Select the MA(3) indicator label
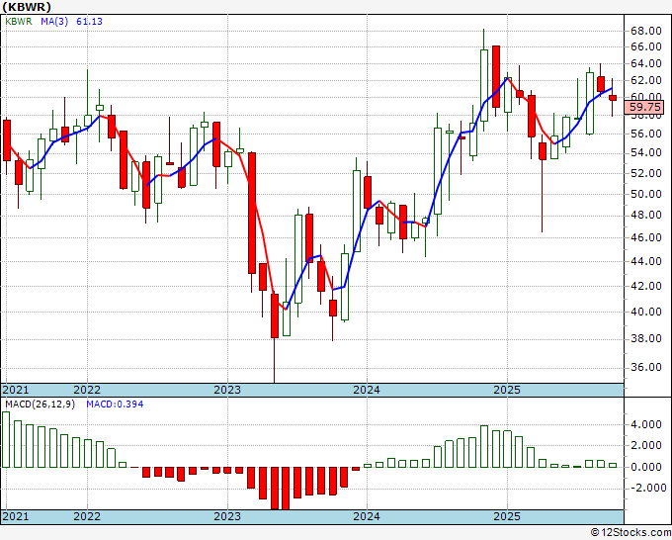 (x=54, y=22)
